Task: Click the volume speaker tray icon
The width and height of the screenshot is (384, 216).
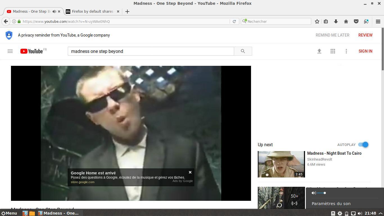Action: 360,213
